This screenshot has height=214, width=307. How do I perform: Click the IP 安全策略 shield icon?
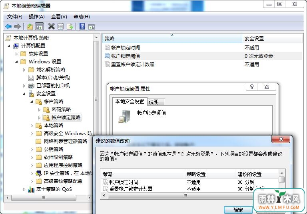click(x=39, y=173)
